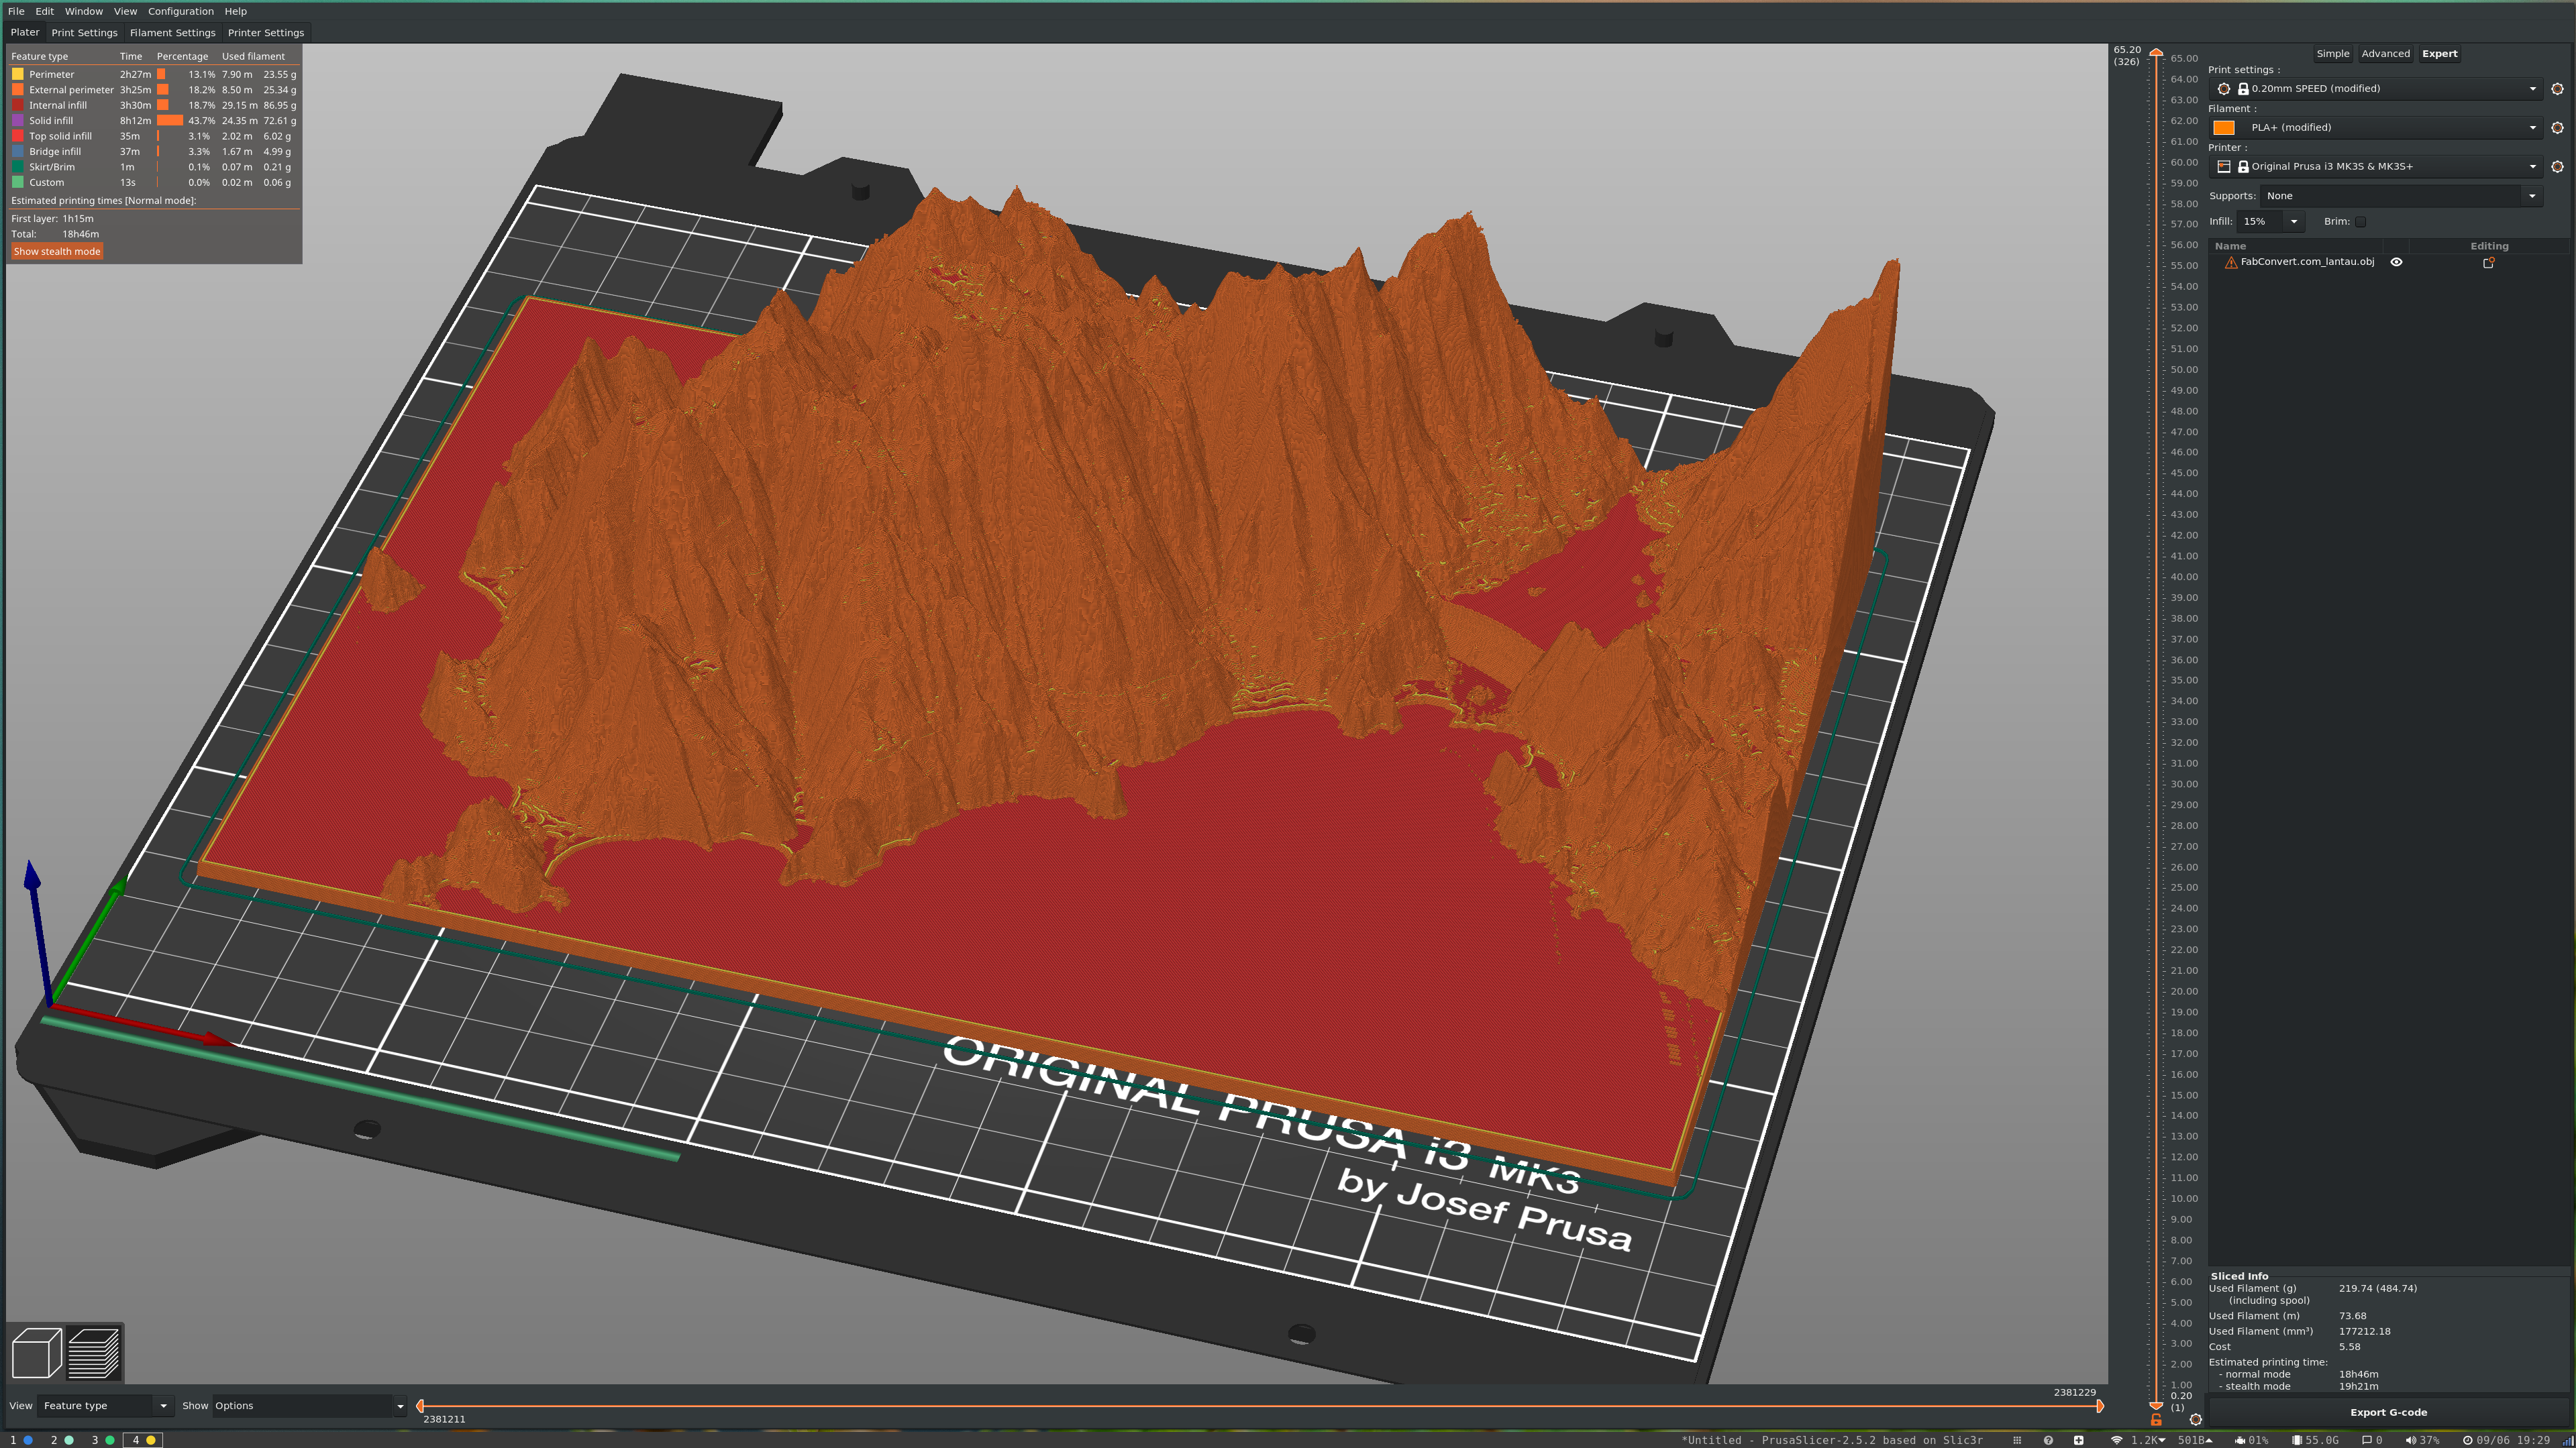
Task: Click Export G-code button
Action: [x=2388, y=1413]
